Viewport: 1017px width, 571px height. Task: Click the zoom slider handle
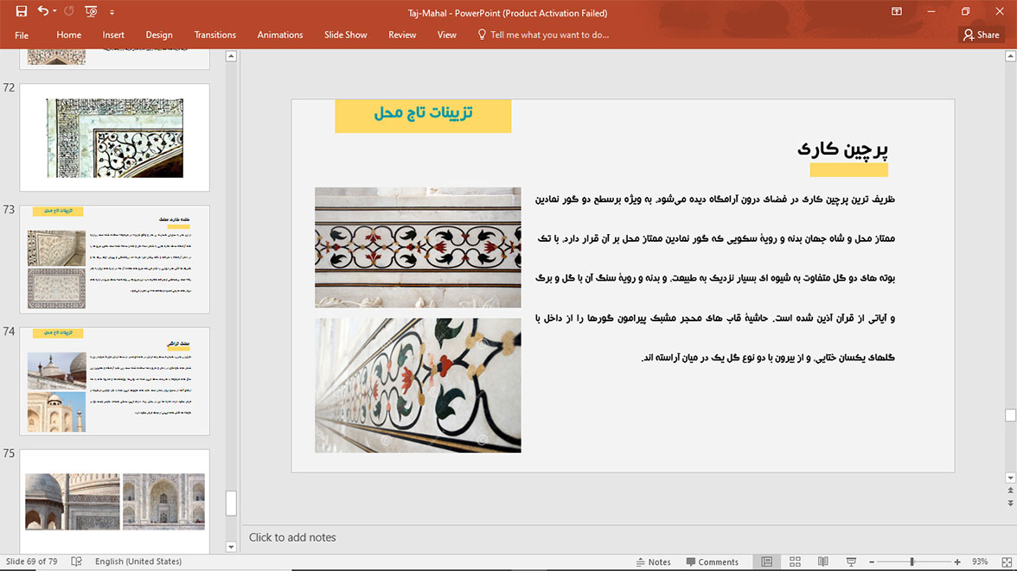point(911,561)
